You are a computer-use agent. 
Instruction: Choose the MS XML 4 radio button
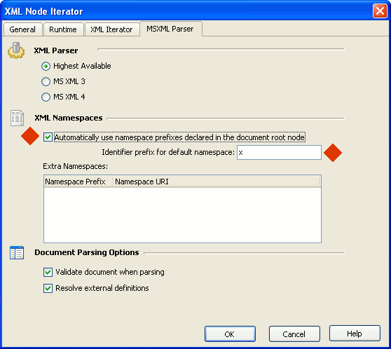(46, 97)
